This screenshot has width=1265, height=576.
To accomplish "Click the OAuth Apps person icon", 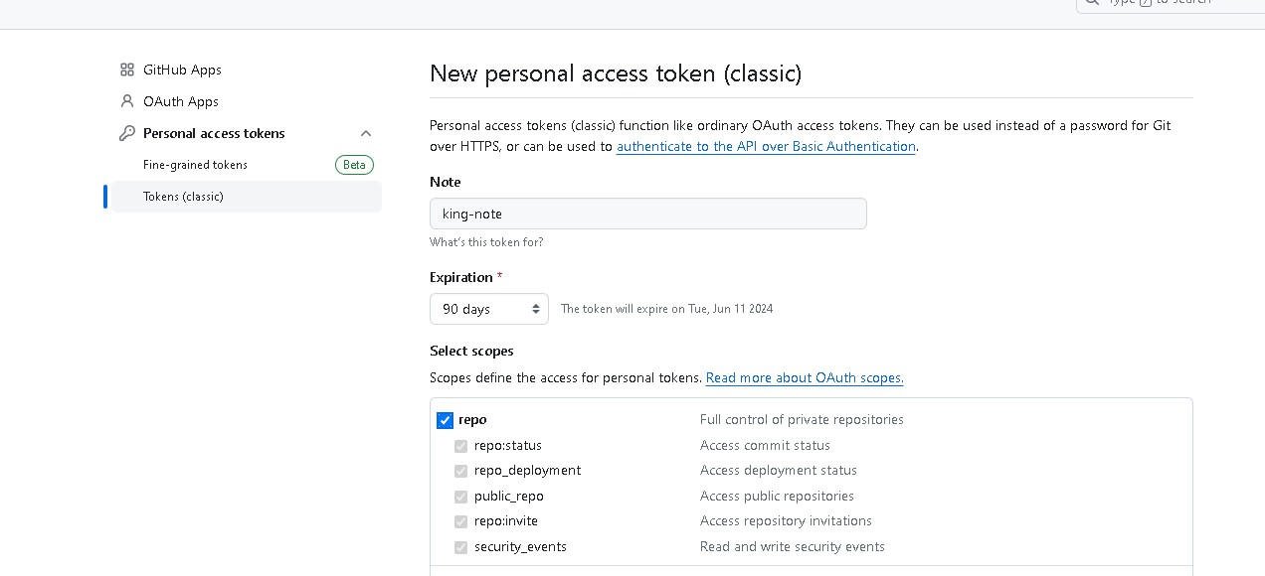I will click(127, 101).
